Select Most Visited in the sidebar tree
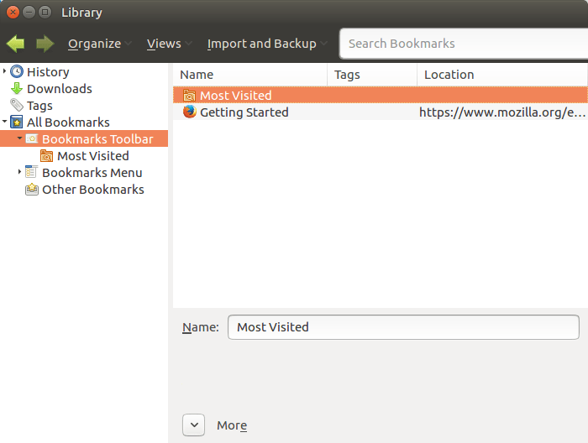 click(93, 156)
